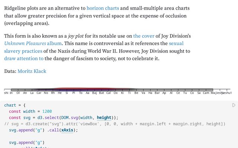
Task: Click the 'chart = {' code line
Action: click(x=16, y=105)
